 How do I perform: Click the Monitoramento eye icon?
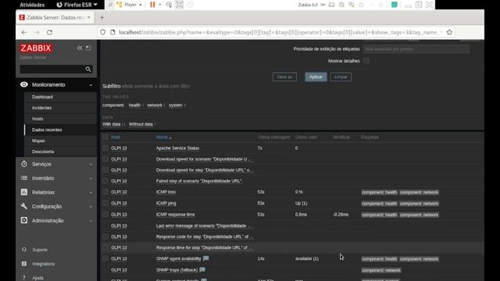coord(24,84)
